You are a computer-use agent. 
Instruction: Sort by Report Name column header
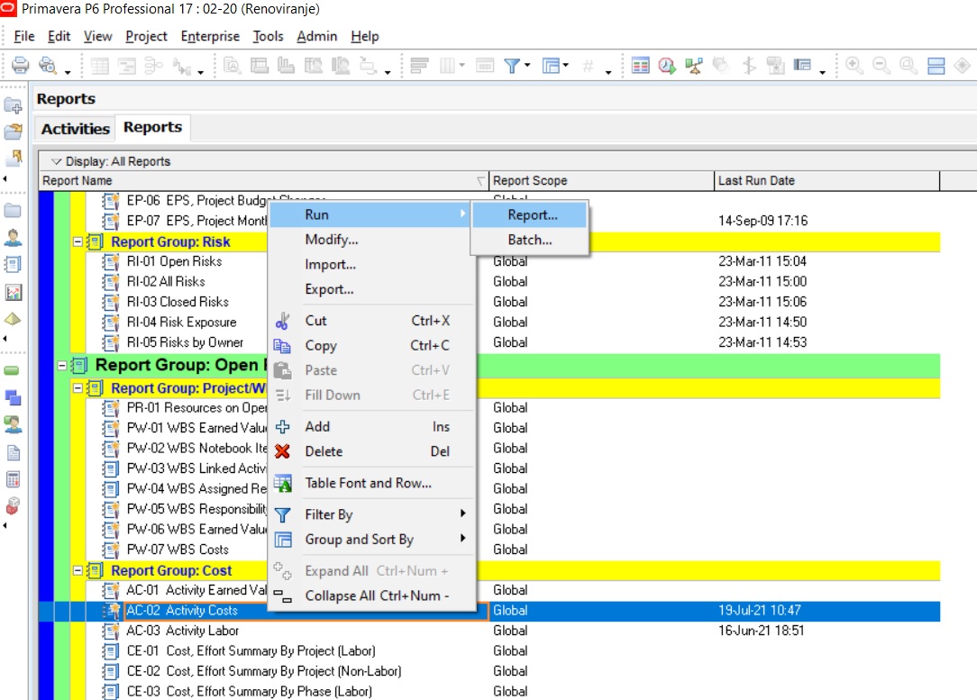pos(263,180)
